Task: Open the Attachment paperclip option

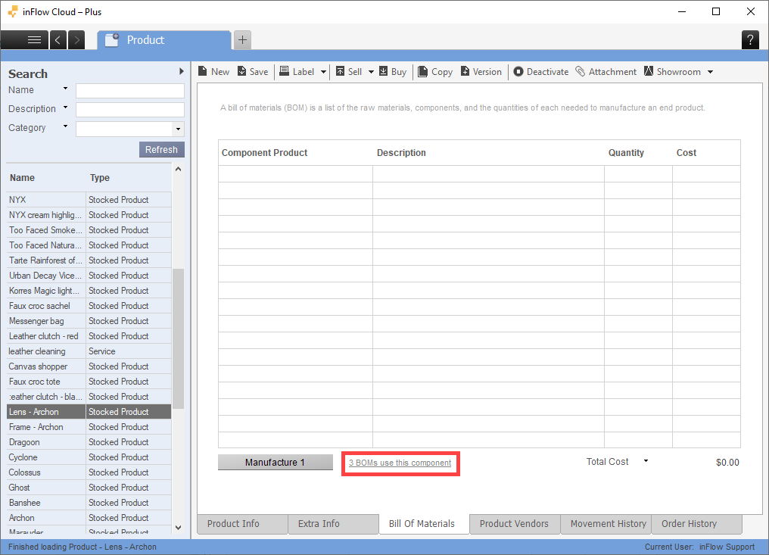Action: click(x=581, y=72)
